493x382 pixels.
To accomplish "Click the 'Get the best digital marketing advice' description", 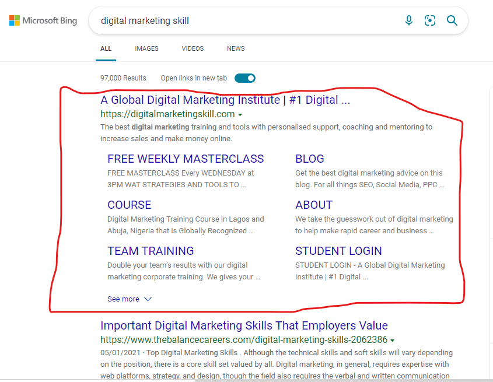I will point(369,179).
